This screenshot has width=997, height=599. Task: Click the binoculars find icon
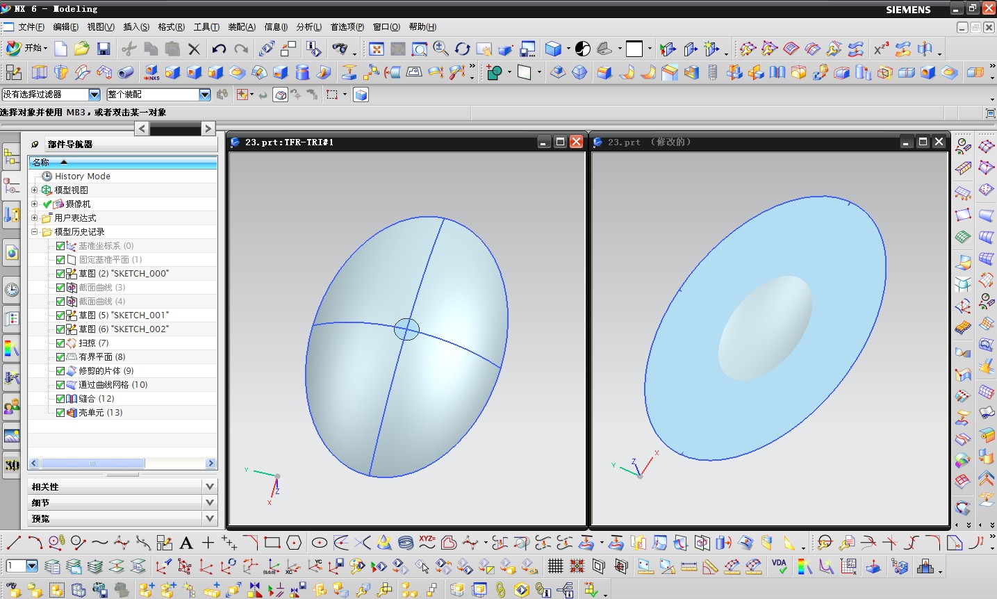[340, 49]
